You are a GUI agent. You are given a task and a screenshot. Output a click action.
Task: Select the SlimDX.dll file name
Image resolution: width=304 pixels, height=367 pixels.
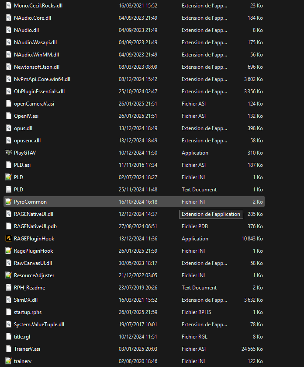point(26,300)
